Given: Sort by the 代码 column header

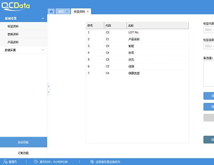Looking at the screenshot, I should [115, 25].
